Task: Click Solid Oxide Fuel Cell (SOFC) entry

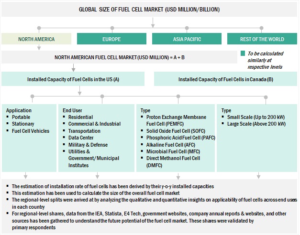Action: 176,131
